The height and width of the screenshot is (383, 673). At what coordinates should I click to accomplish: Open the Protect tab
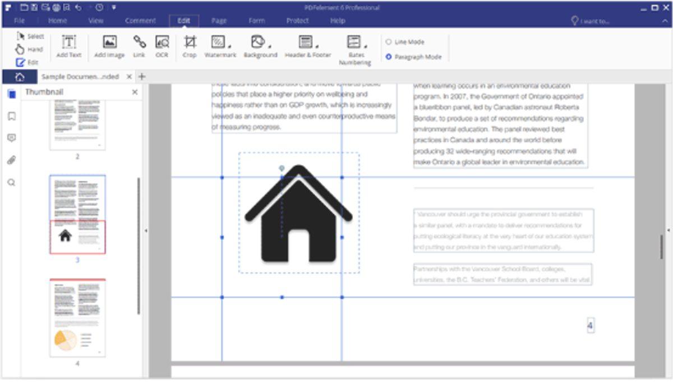(297, 21)
